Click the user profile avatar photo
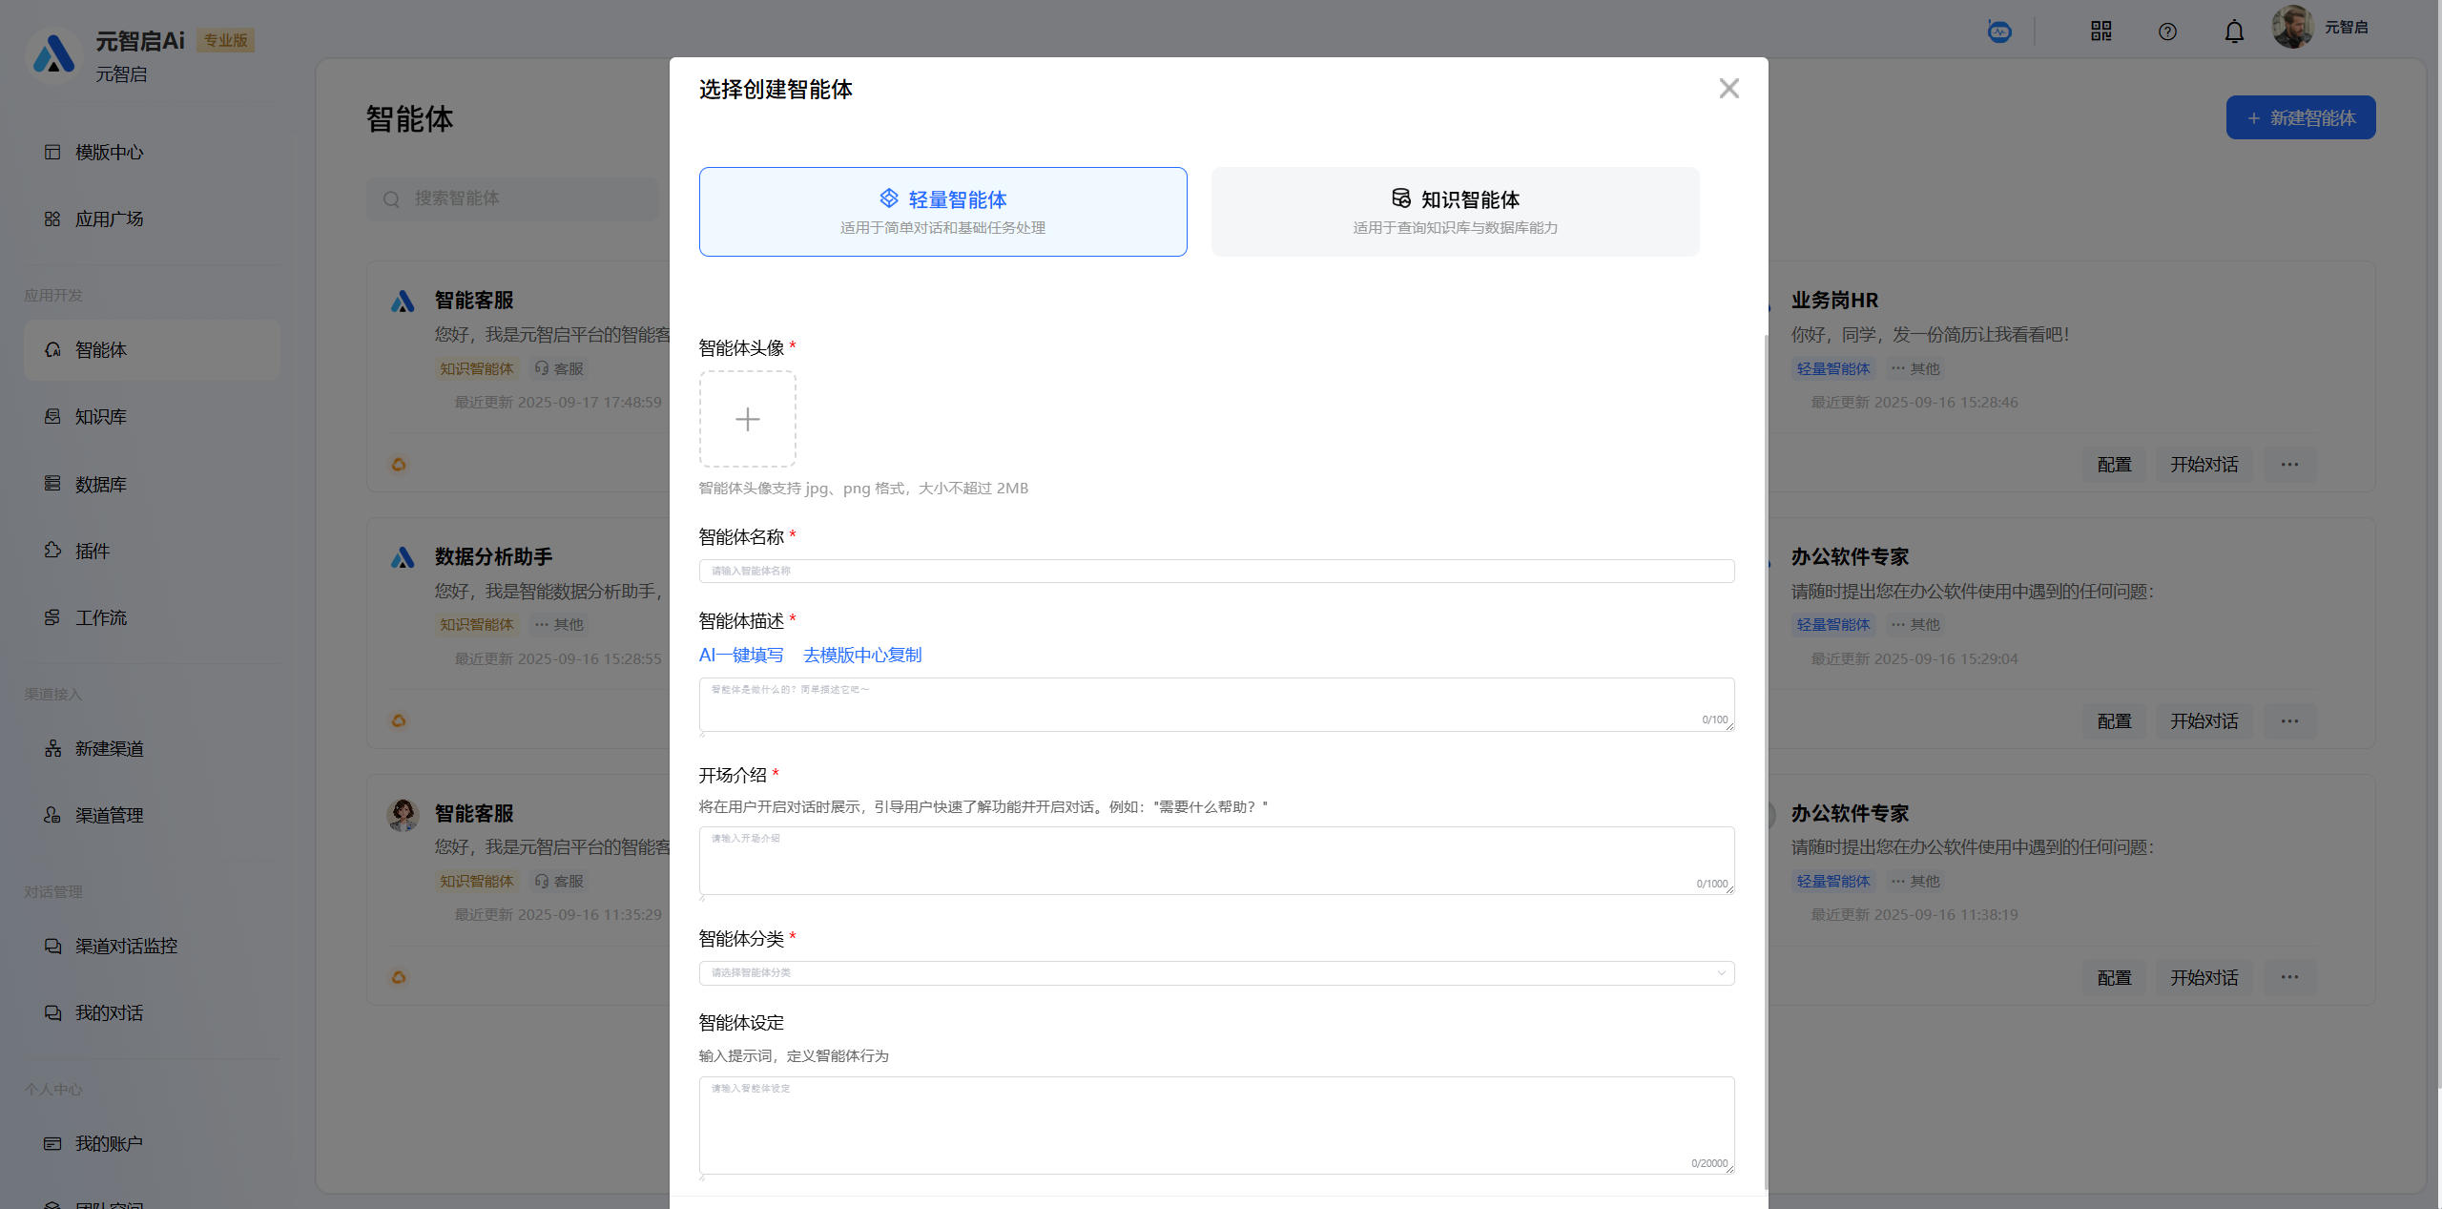Image resolution: width=2442 pixels, height=1209 pixels. click(2292, 28)
